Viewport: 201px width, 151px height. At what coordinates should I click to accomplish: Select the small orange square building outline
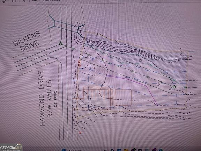(x=123, y=98)
